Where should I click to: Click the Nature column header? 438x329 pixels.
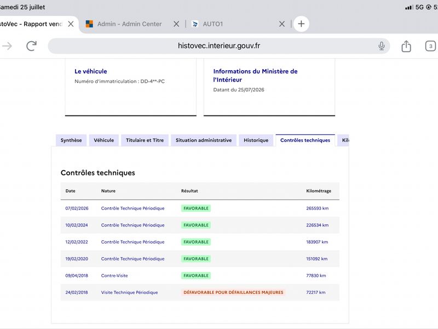pos(108,191)
